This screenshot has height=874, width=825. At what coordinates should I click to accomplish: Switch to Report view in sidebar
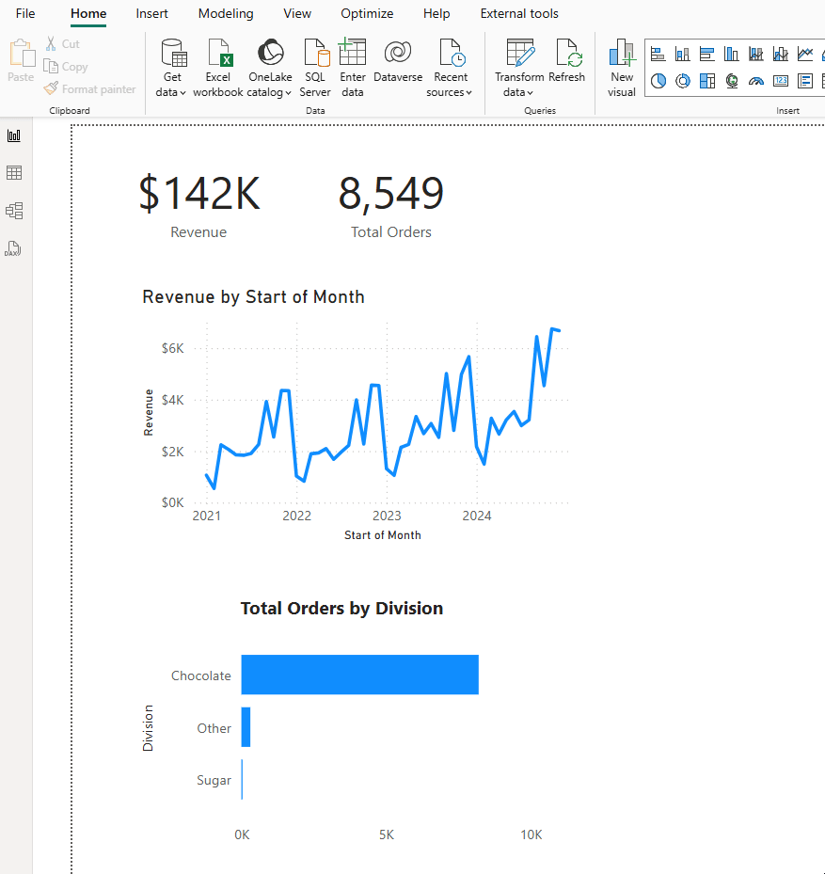click(x=14, y=135)
